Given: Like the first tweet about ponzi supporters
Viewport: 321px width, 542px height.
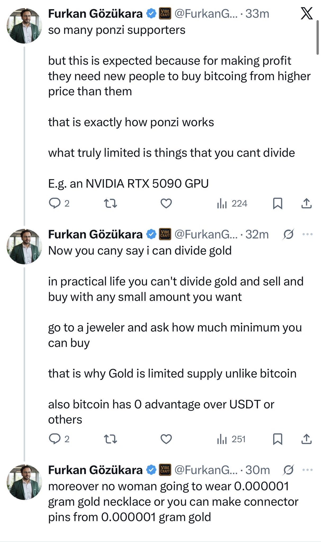Looking at the screenshot, I should pyautogui.click(x=166, y=203).
